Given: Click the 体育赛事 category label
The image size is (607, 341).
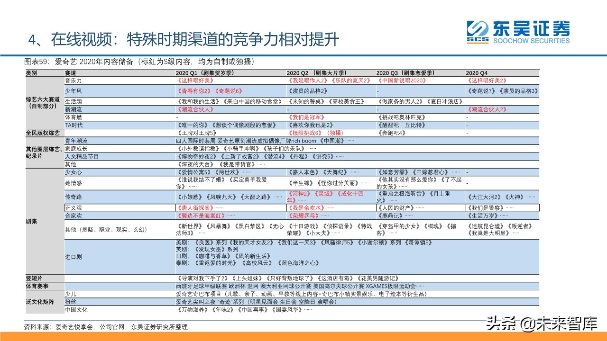Looking at the screenshot, I should pos(37,287).
